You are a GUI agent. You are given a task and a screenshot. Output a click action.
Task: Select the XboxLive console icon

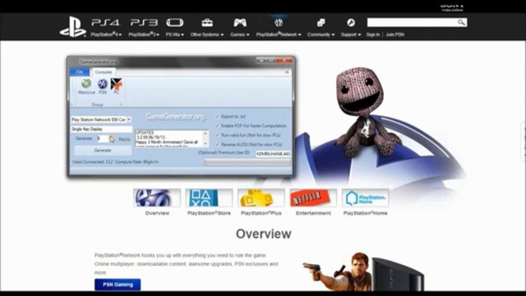(x=86, y=86)
